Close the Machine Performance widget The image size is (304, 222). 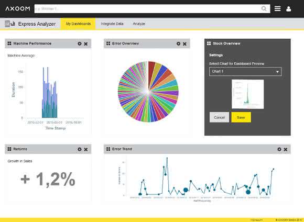pos(85,44)
